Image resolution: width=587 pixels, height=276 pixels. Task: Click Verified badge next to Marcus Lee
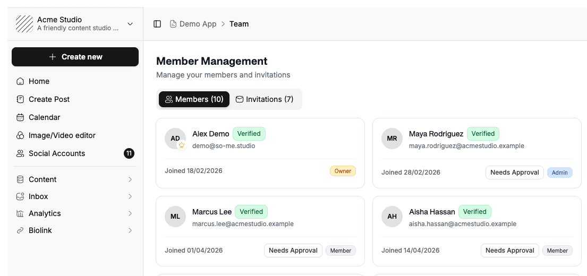click(251, 212)
